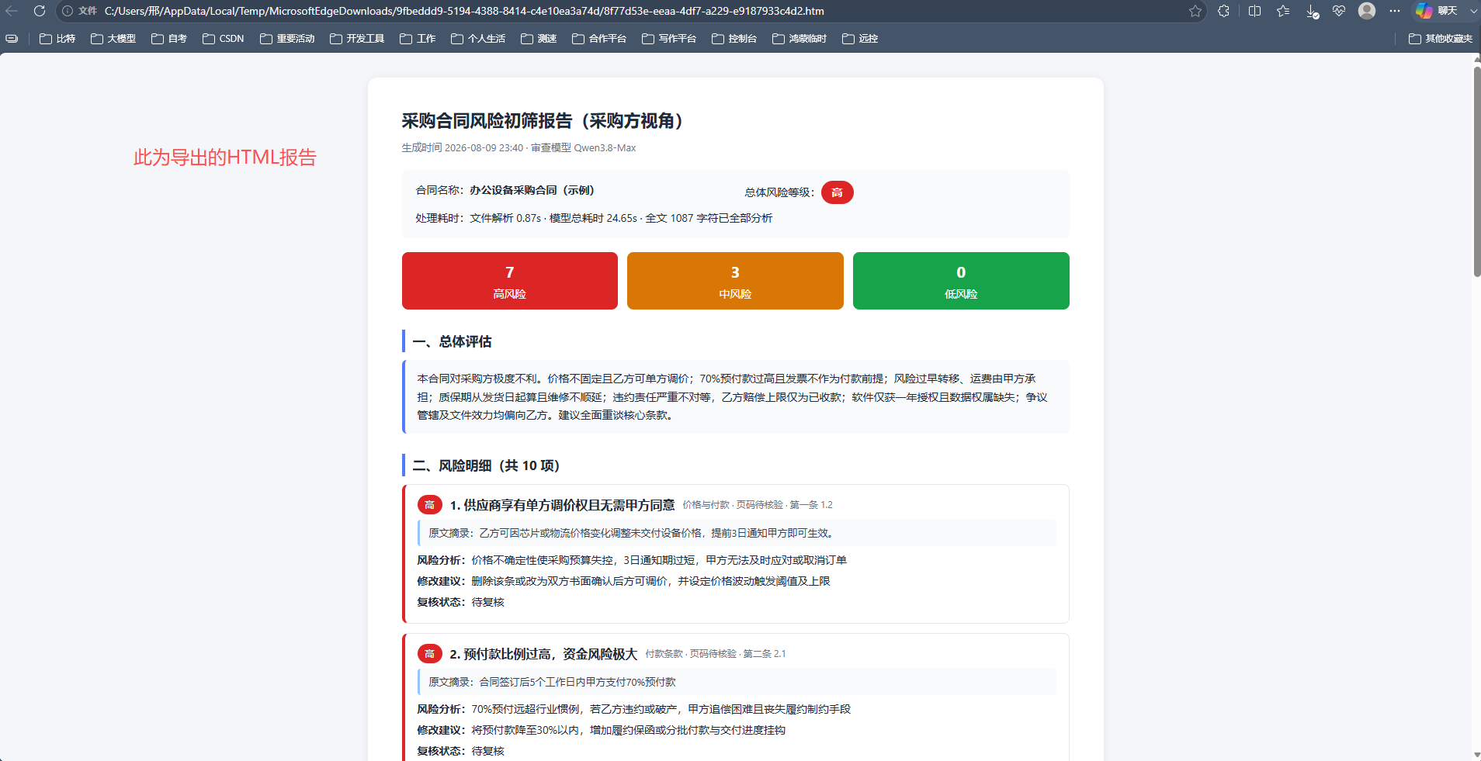
Task: Click item 1 修改建议 line
Action: click(x=623, y=581)
